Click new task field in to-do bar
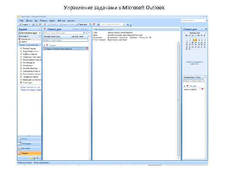225x169 pixels. 193,81
